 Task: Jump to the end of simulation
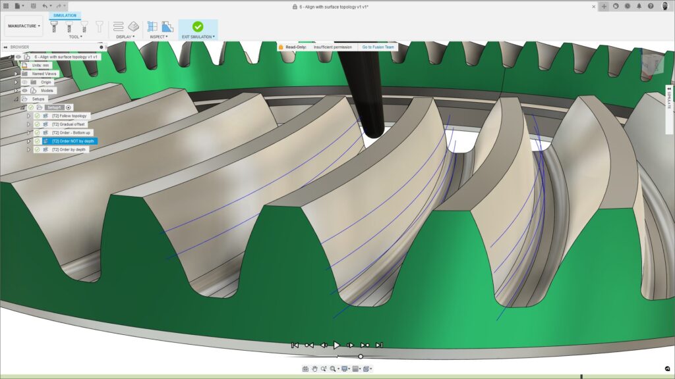(x=379, y=345)
